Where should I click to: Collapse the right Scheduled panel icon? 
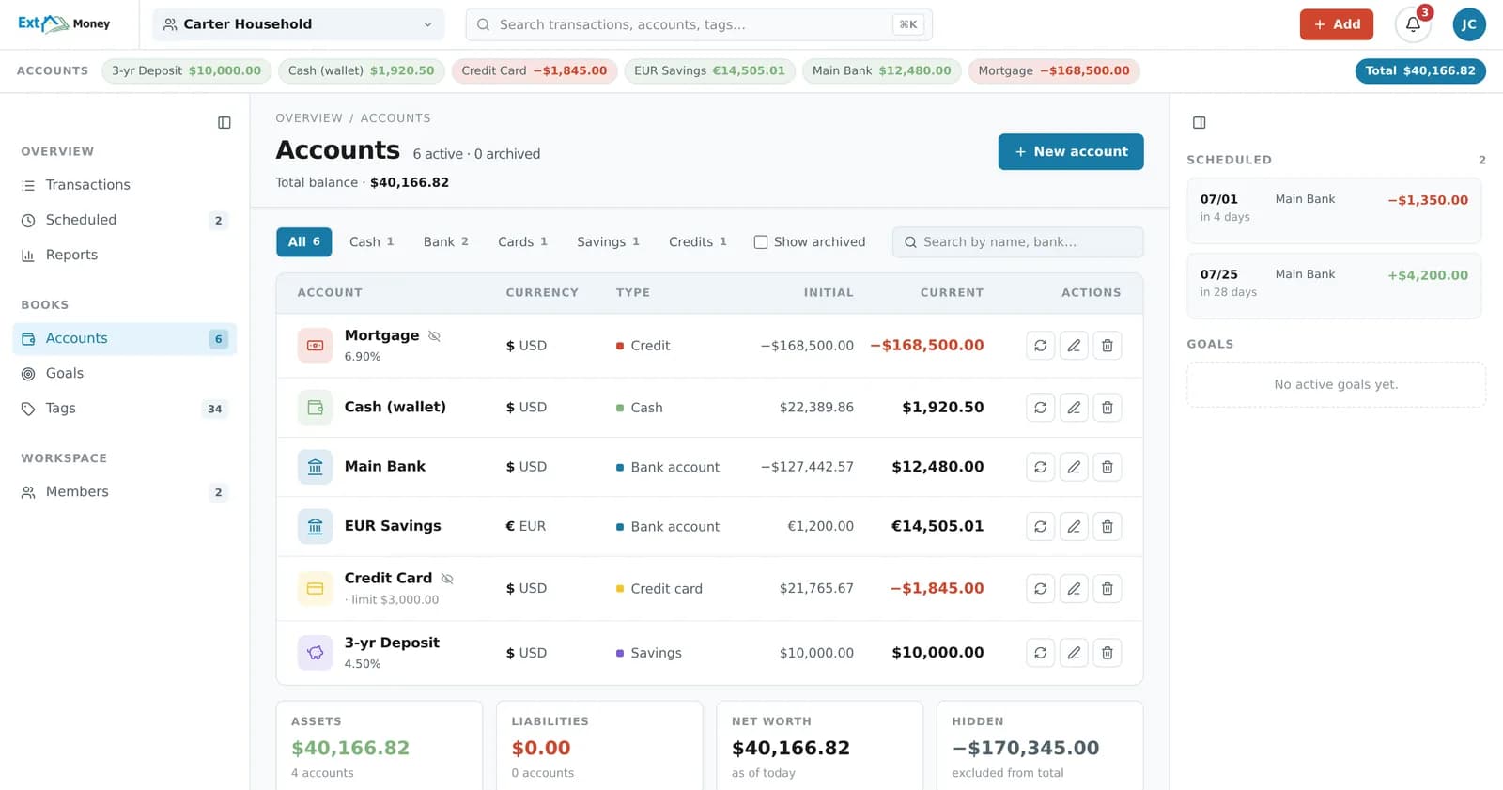[1200, 123]
